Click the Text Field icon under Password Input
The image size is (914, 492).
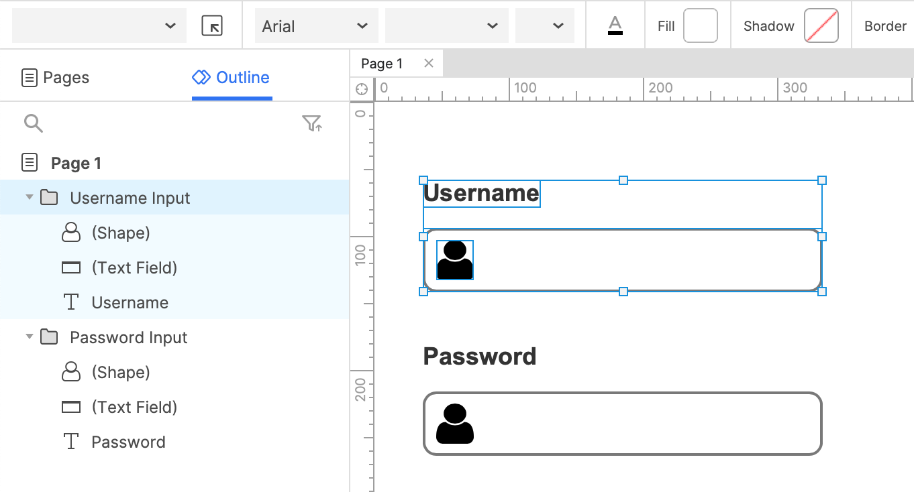click(70, 406)
